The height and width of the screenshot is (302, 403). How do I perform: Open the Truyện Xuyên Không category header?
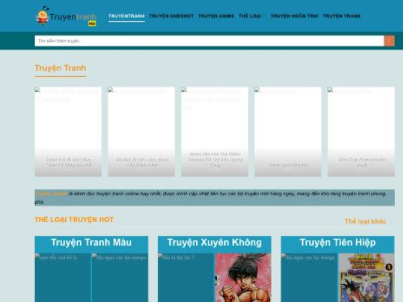point(214,243)
